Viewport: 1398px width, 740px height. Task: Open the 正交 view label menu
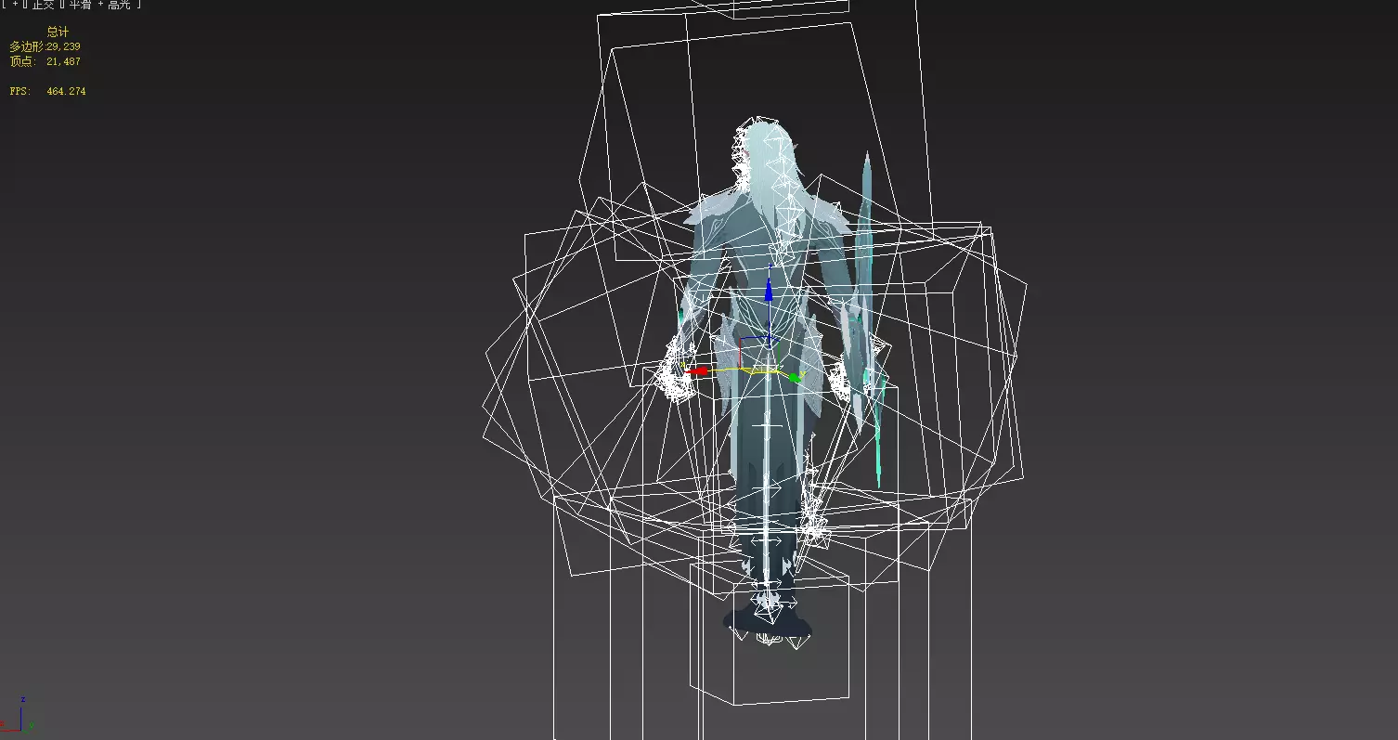44,4
